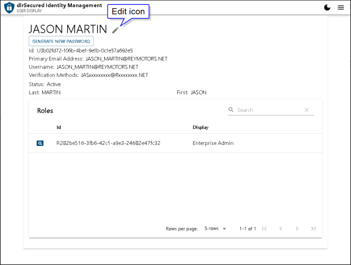Click the edit pencil icon next to JASON MARTIN
The width and height of the screenshot is (351, 265).
tap(115, 30)
